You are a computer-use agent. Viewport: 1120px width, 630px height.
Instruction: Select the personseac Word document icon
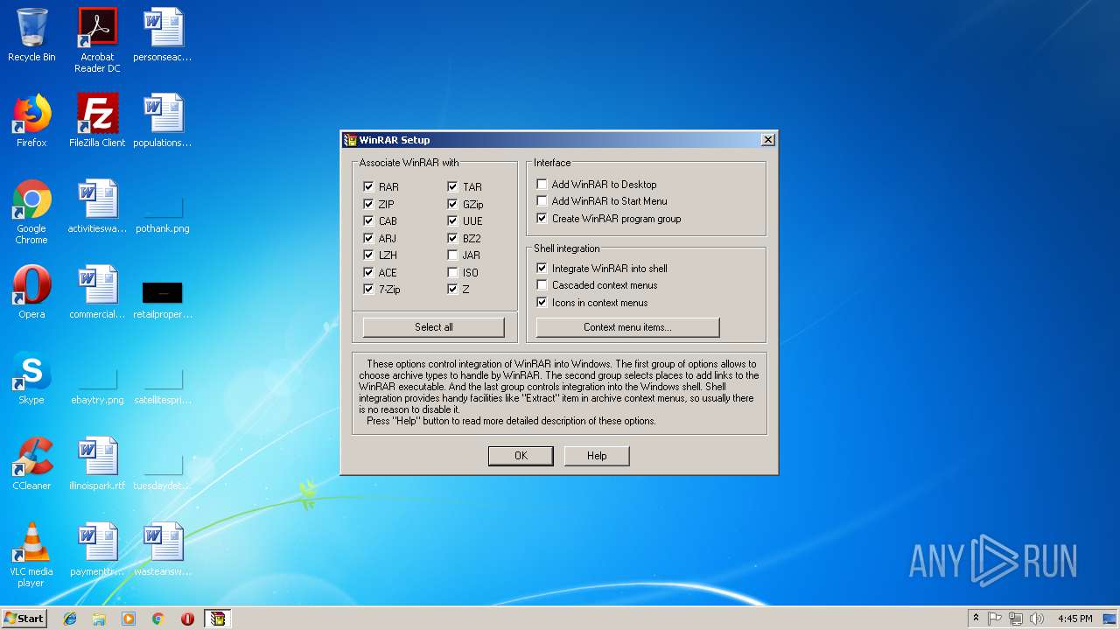coord(163,35)
